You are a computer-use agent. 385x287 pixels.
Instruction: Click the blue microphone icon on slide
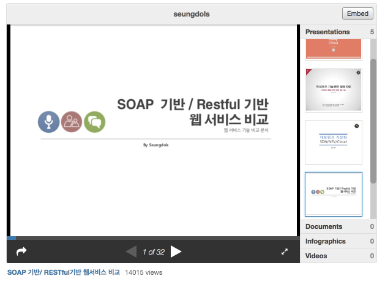point(48,122)
